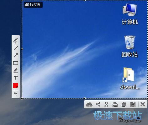148x125 pixels.
Task: Share screenshot on social networks
Action: (98, 104)
